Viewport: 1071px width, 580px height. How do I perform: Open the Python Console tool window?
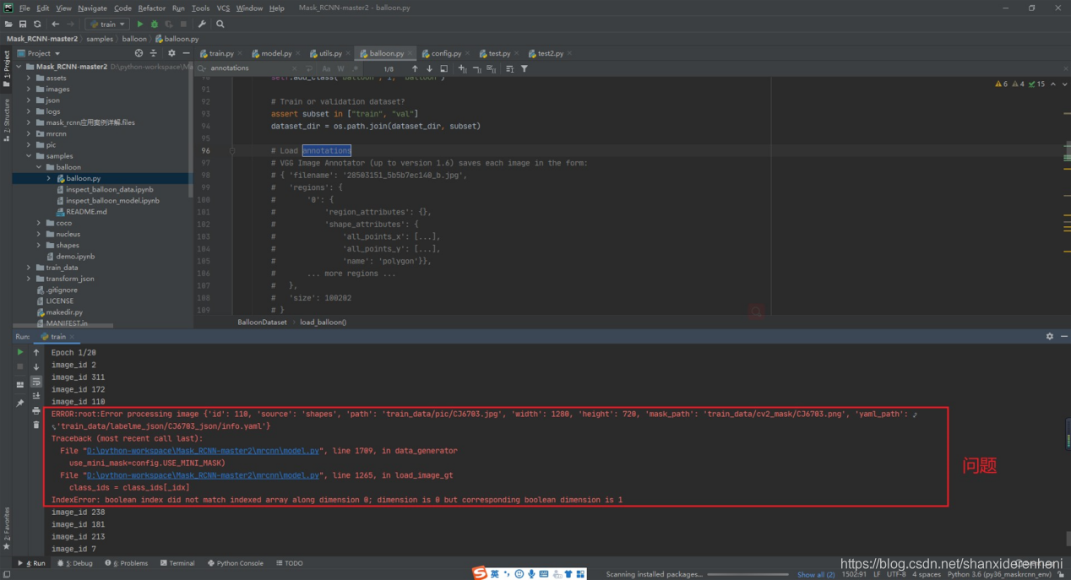tap(236, 563)
